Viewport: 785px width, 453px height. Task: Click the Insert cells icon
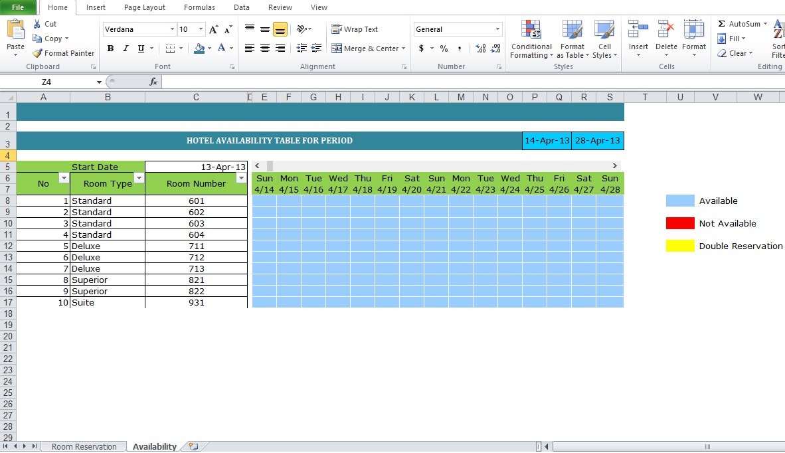tap(638, 29)
